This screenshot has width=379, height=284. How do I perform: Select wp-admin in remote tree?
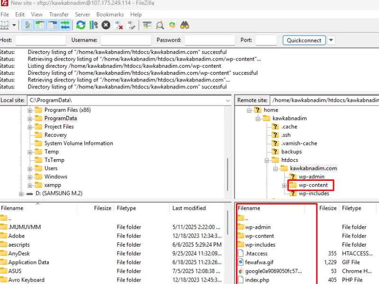pyautogui.click(x=311, y=177)
